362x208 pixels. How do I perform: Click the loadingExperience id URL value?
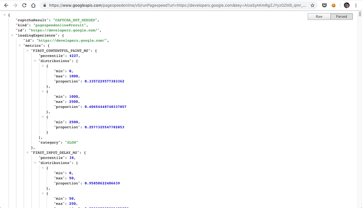(x=71, y=40)
